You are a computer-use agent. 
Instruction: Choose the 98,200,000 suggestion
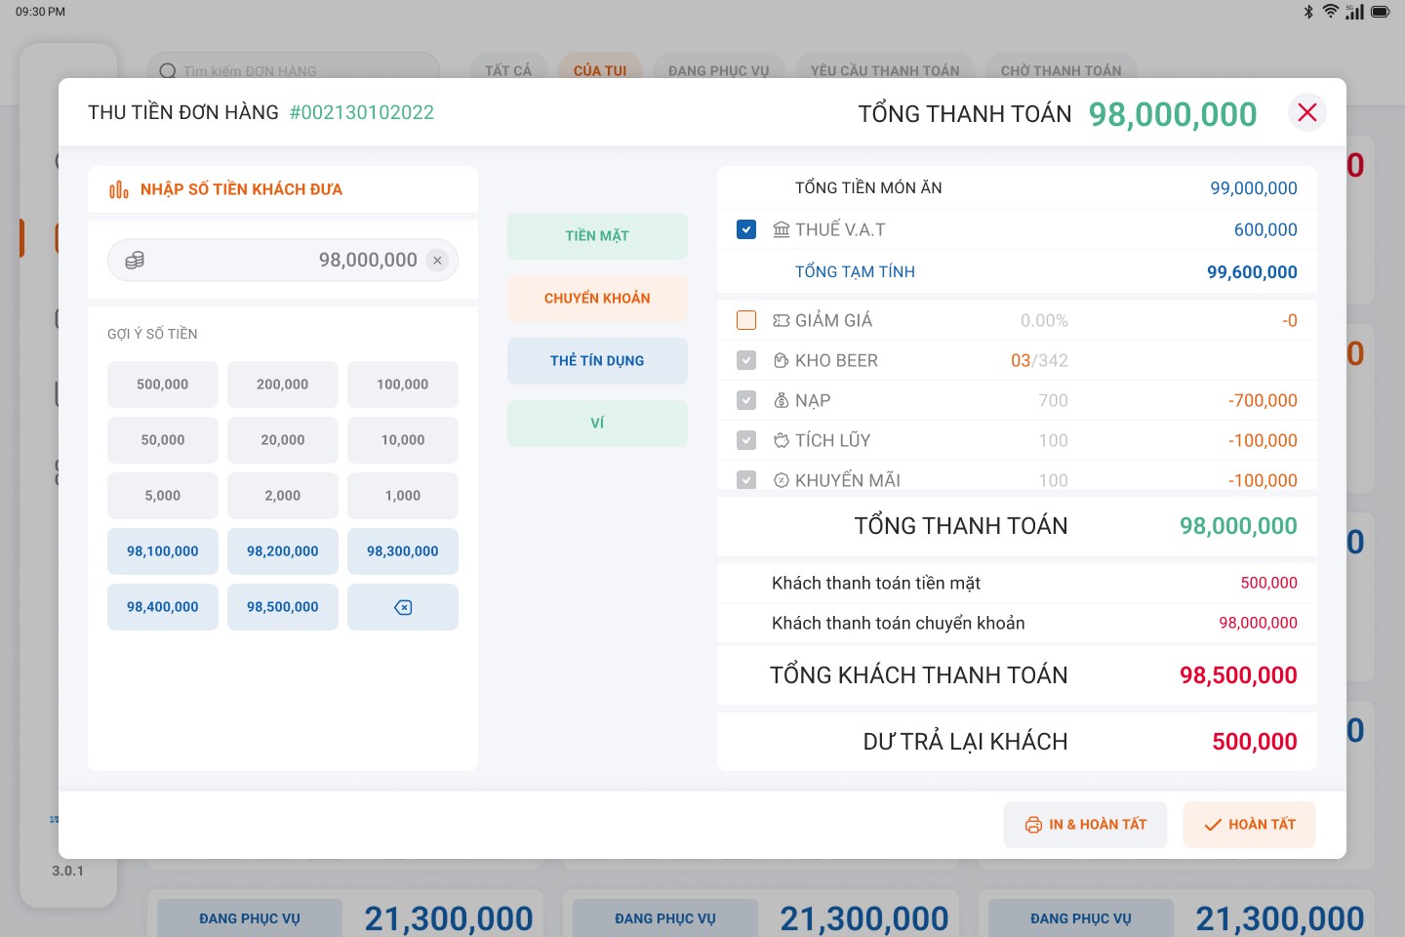tap(283, 551)
